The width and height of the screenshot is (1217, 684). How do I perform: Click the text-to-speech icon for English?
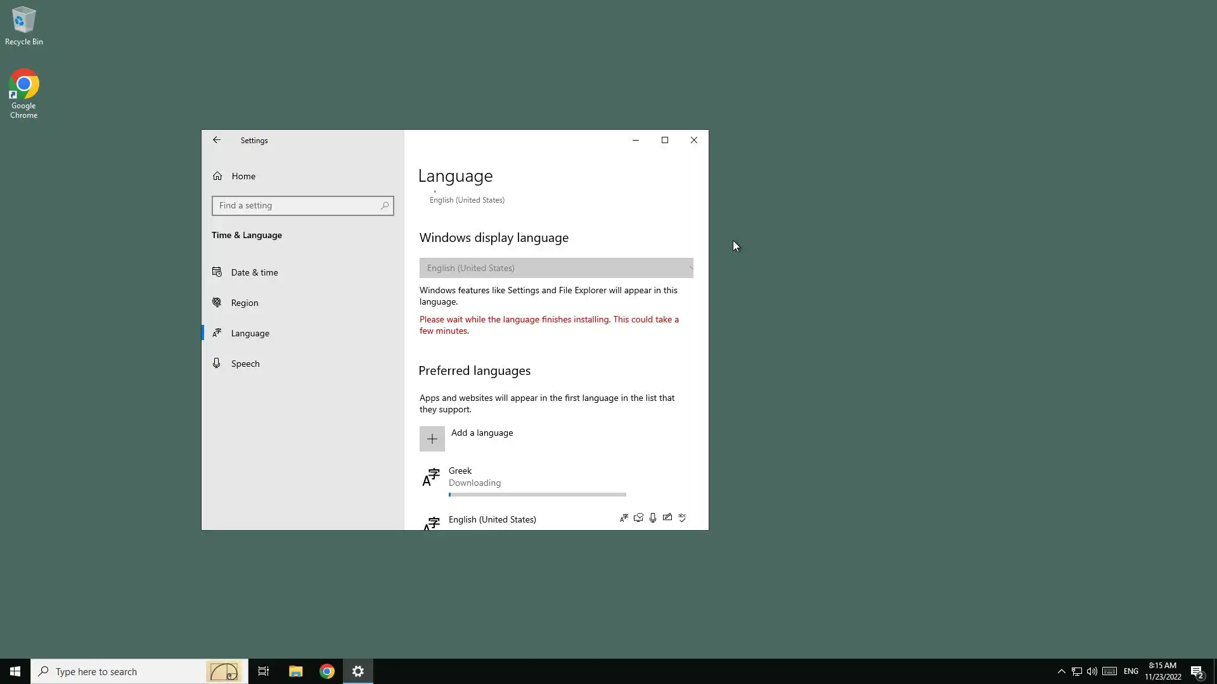[638, 518]
